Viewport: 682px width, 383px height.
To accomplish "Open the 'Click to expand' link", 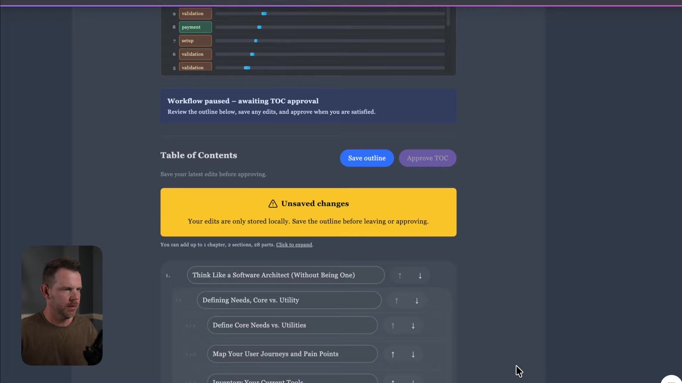I will [x=294, y=245].
